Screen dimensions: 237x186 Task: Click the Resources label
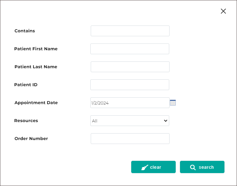(x=26, y=121)
